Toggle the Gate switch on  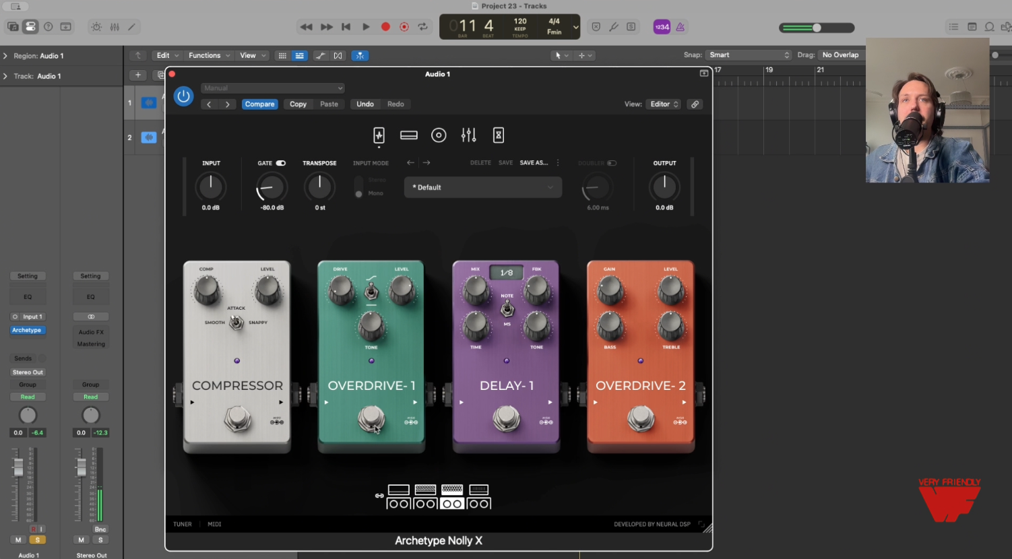(281, 163)
